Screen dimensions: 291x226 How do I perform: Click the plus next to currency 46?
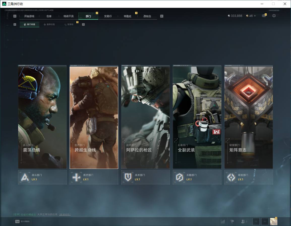point(255,16)
